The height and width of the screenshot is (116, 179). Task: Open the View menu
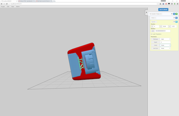pos(13,7)
